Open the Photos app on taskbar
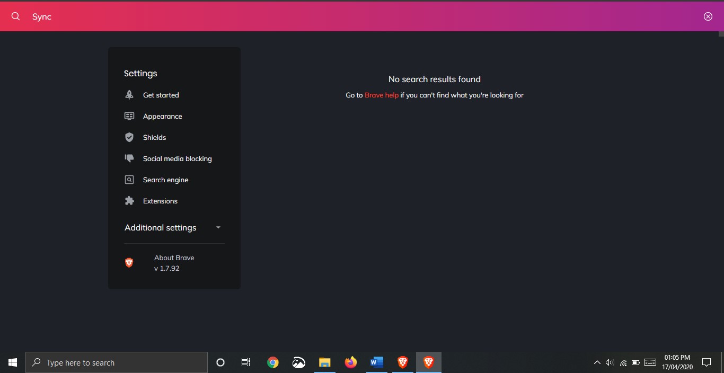 (x=299, y=362)
